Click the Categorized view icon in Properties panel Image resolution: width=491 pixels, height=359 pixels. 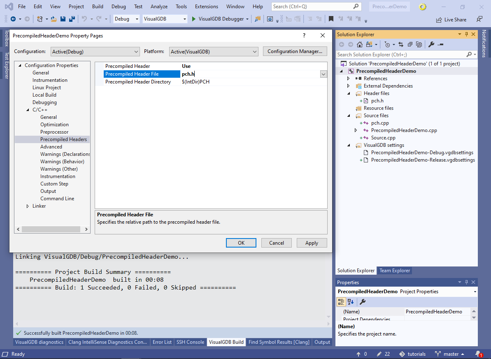[x=341, y=302]
